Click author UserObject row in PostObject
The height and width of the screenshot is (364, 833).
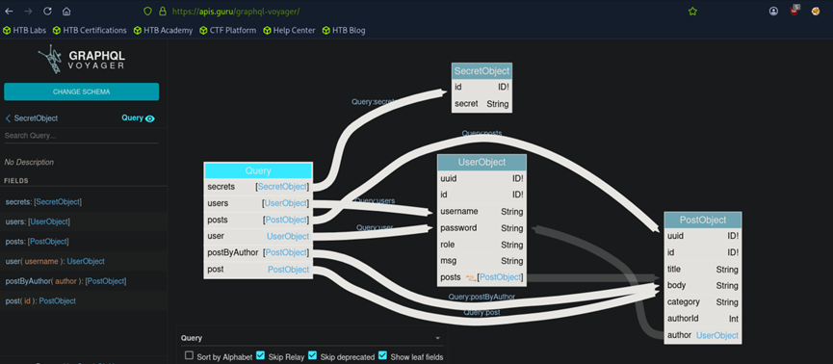(703, 335)
